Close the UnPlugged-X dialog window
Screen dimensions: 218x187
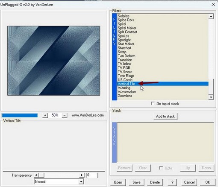[x=213, y=4]
